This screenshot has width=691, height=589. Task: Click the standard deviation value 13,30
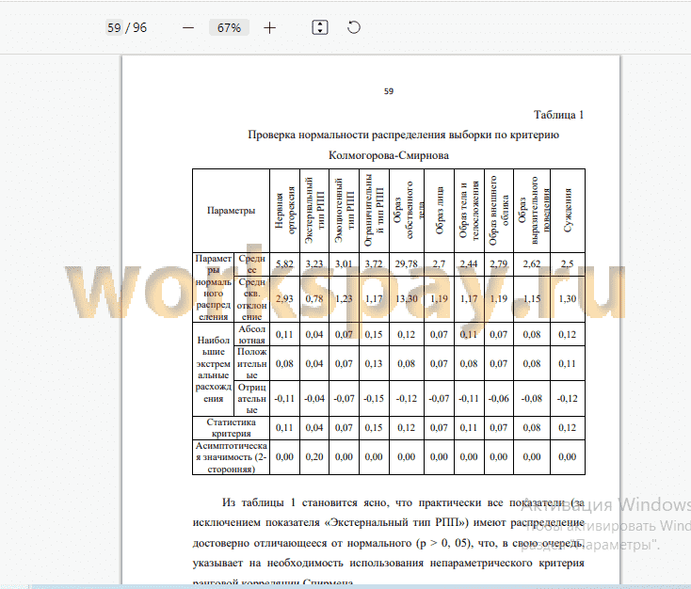click(407, 299)
